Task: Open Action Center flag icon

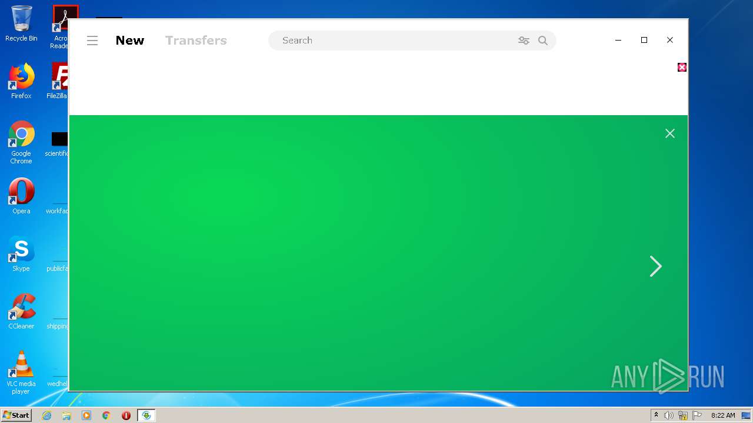Action: [x=697, y=415]
